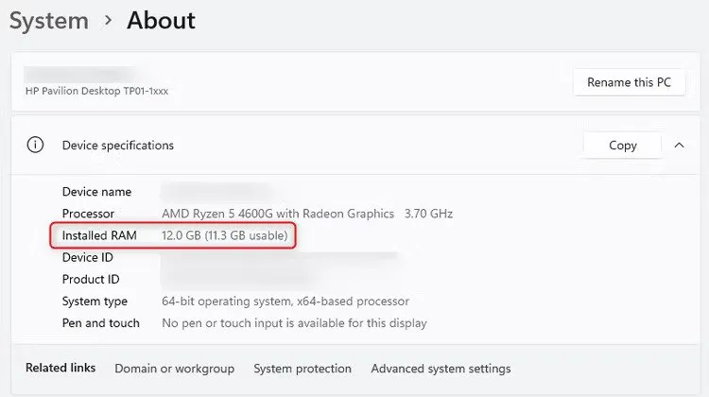The image size is (709, 397).
Task: Click the breadcrumb separator arrow
Action: (x=109, y=22)
